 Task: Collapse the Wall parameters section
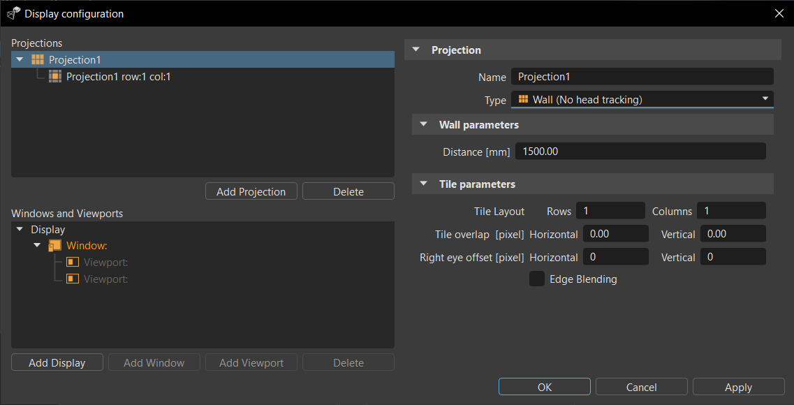pos(423,124)
